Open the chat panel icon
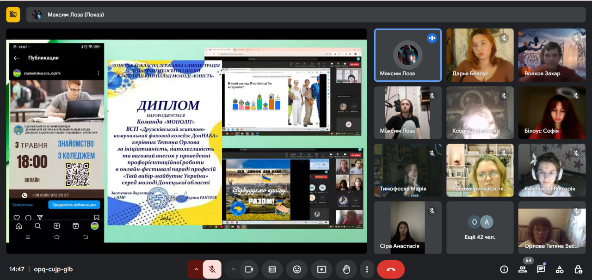The image size is (592, 280). click(x=541, y=269)
